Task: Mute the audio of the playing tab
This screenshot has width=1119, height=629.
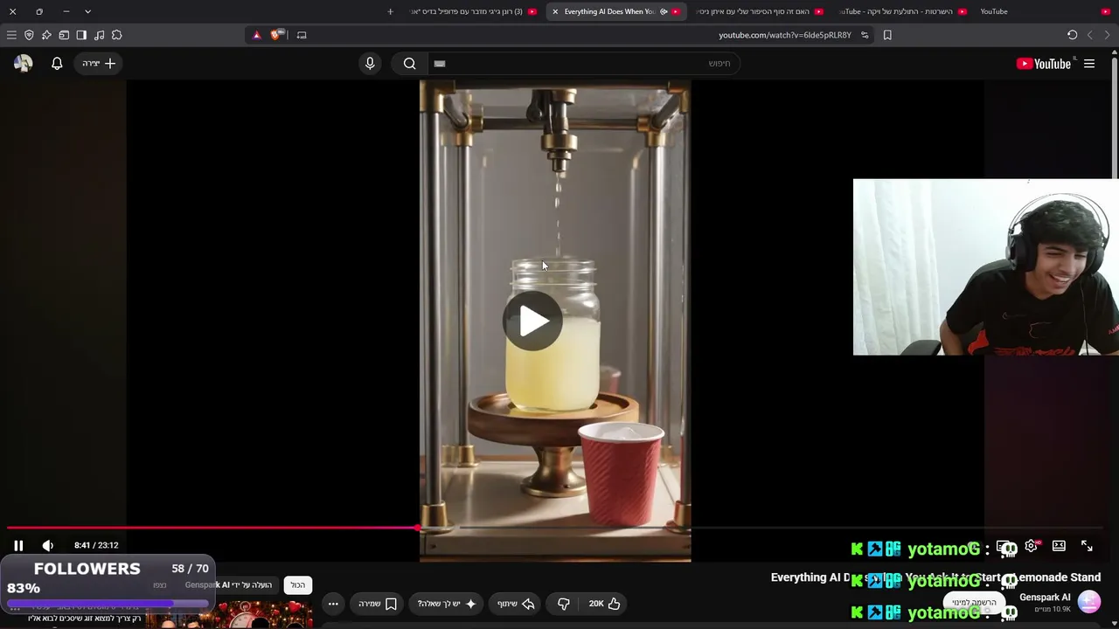Action: 664,11
